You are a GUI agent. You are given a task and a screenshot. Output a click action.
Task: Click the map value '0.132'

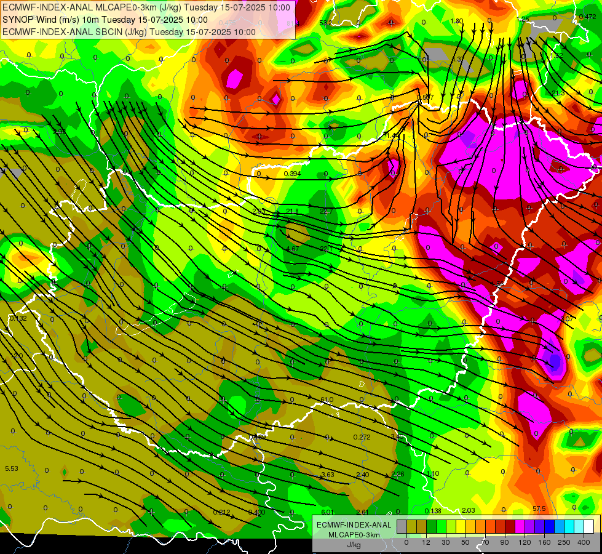click(x=18, y=318)
